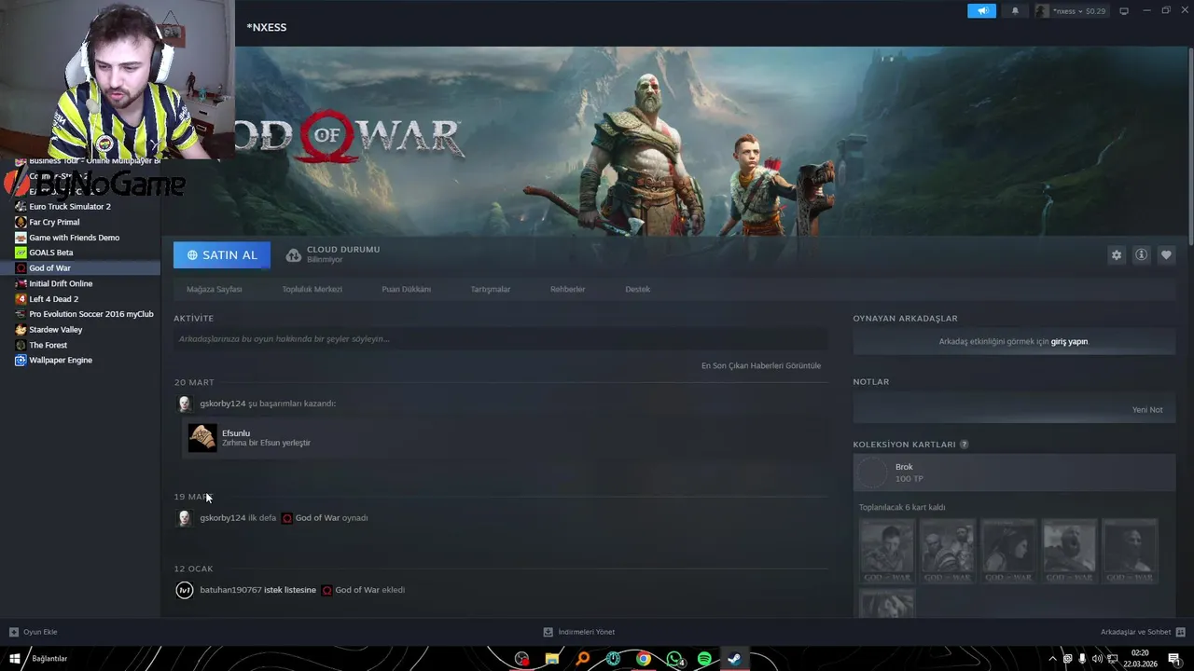Open İndirmeleri Yönet downloads manager
Image resolution: width=1194 pixels, height=671 pixels.
pyautogui.click(x=579, y=632)
